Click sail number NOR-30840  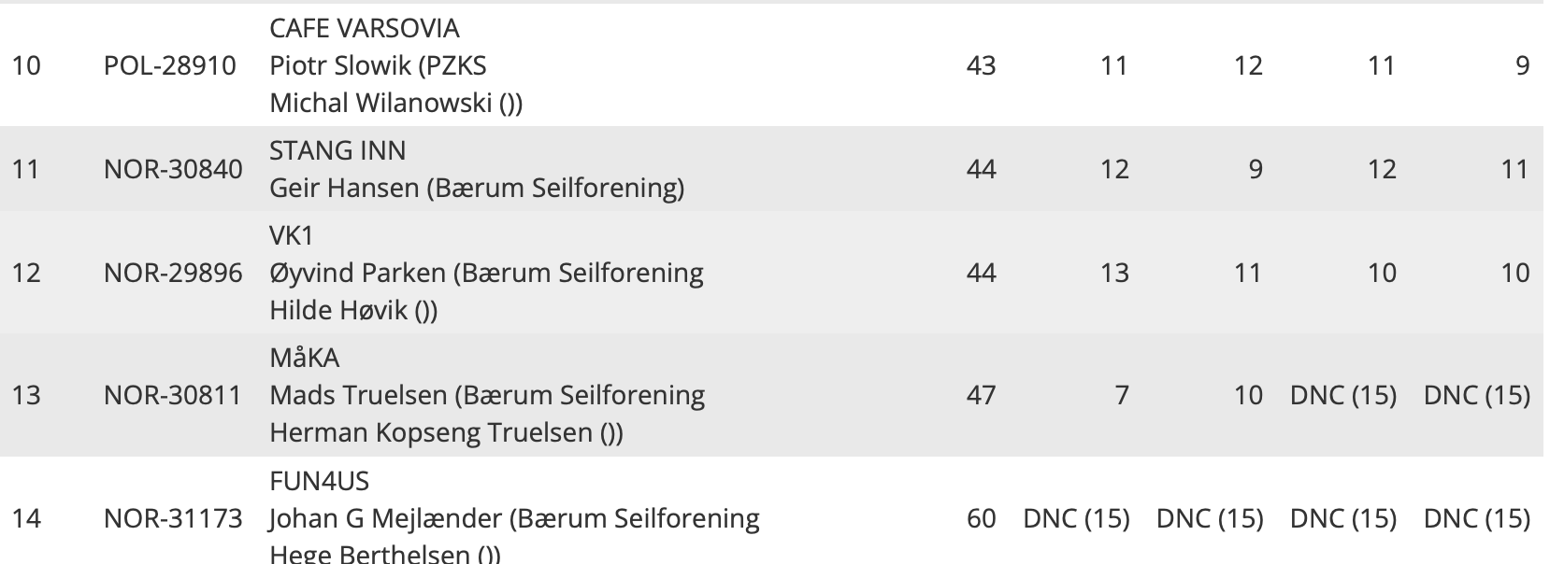[x=173, y=169]
